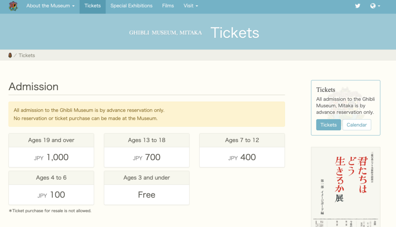Open language options via globe caret

click(378, 6)
